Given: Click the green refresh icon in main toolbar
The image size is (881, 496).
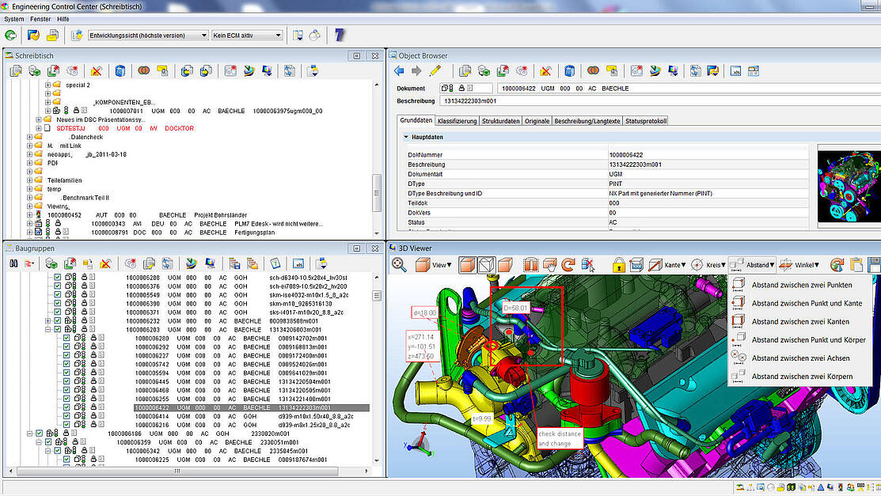Looking at the screenshot, I should pyautogui.click(x=10, y=36).
